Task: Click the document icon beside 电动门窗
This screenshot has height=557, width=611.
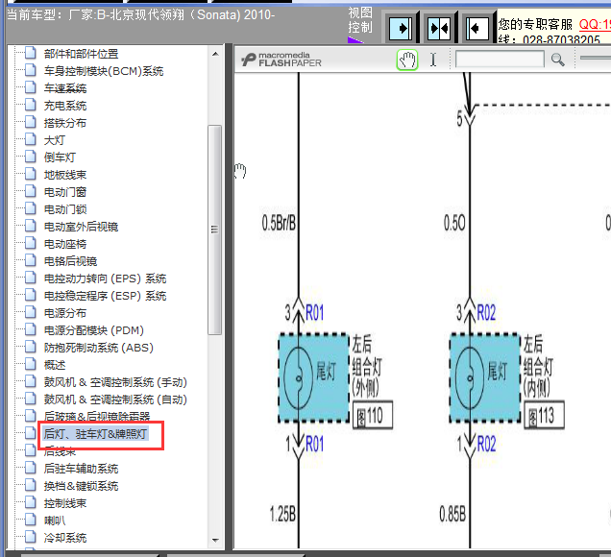Action: 31,191
